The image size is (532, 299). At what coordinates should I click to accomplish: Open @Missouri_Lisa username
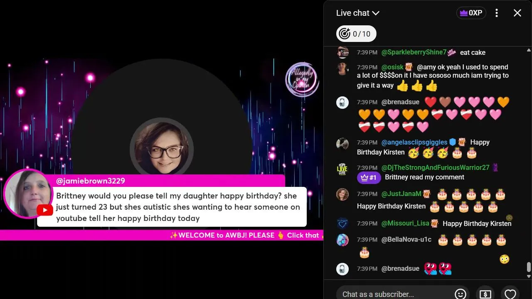[x=405, y=223]
